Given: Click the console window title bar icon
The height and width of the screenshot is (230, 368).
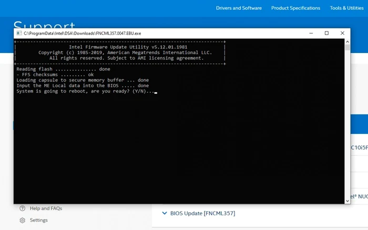Looking at the screenshot, I should pos(19,33).
